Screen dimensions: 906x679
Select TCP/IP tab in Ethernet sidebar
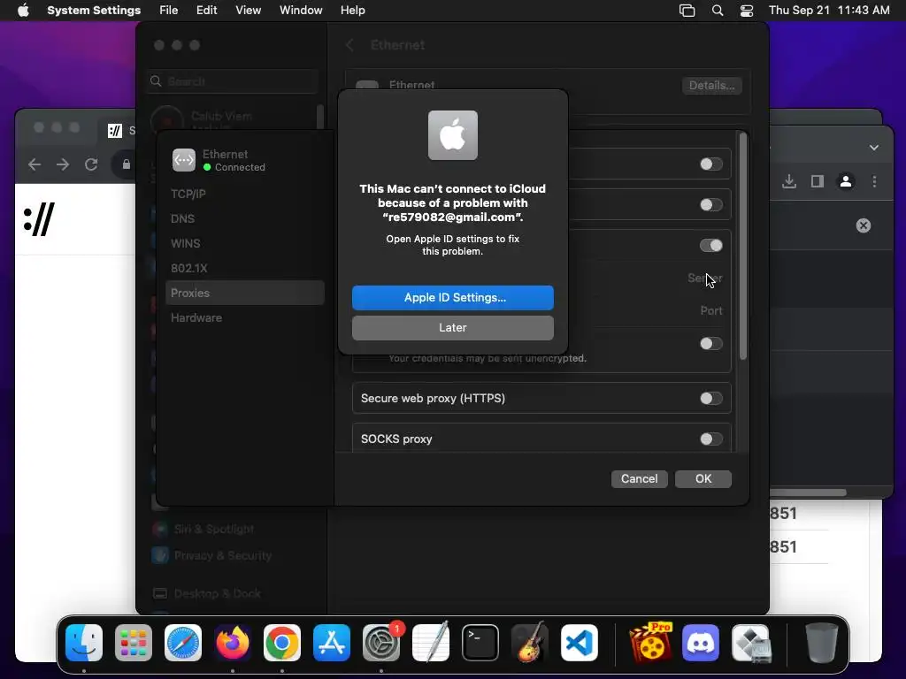click(x=245, y=194)
